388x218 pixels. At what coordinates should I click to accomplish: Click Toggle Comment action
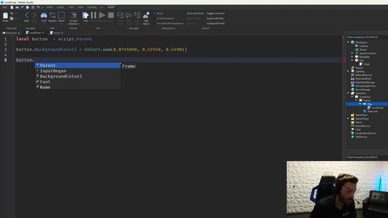pos(216,13)
